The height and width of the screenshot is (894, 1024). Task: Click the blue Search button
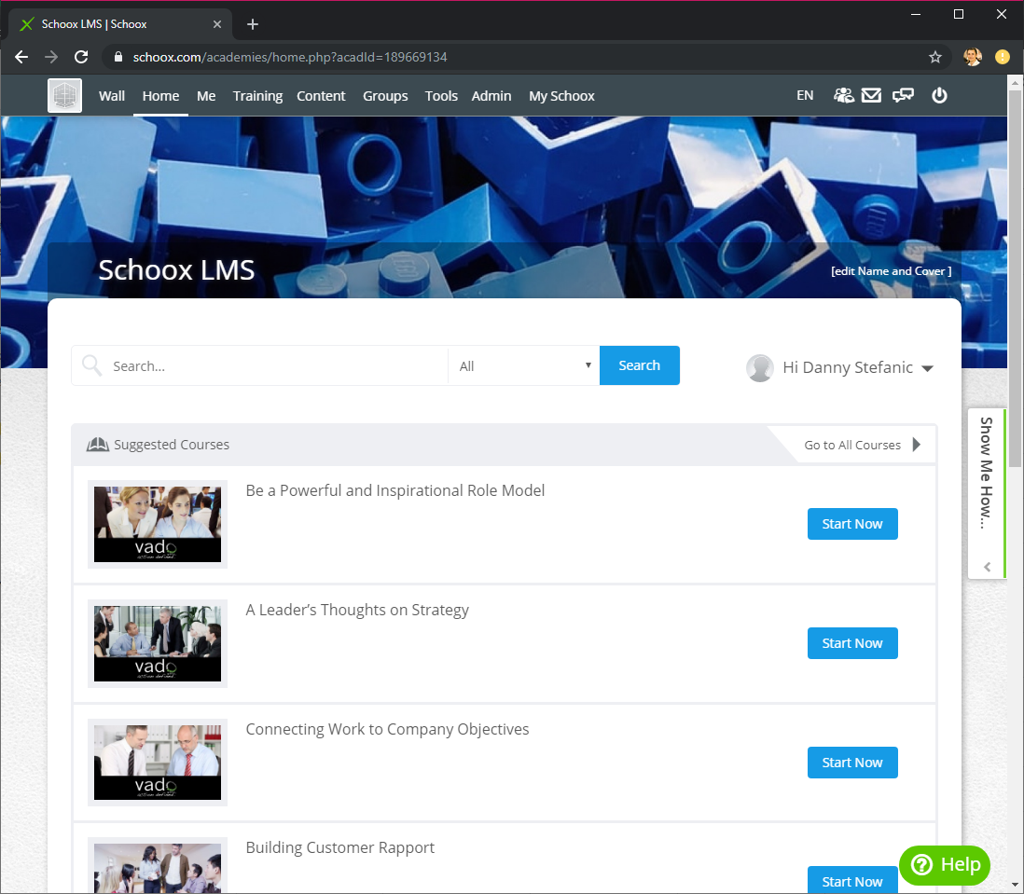tap(640, 365)
